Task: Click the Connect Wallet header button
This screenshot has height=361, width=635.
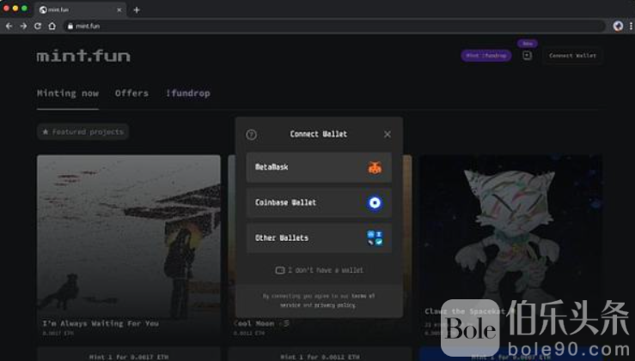Action: point(572,56)
